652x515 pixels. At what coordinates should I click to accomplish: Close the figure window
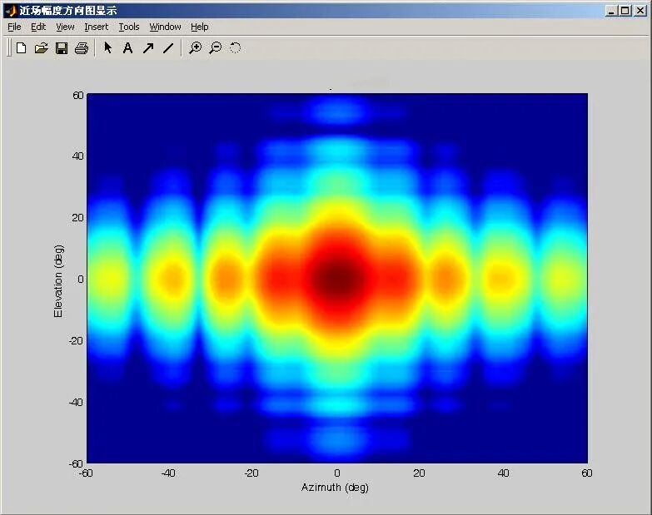click(x=640, y=11)
